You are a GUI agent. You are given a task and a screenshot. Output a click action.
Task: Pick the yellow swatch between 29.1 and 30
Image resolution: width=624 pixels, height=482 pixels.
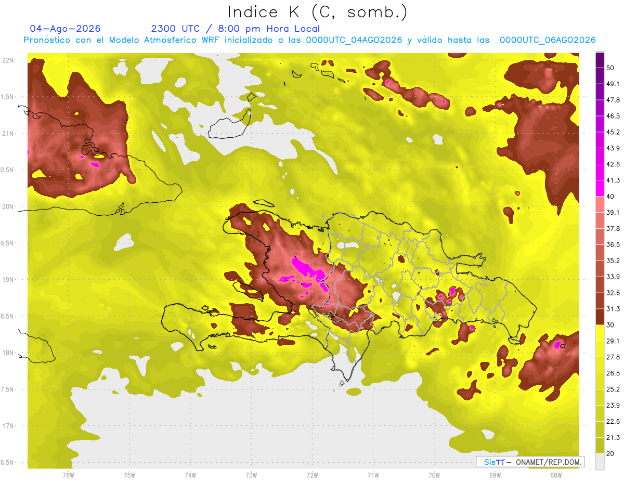click(600, 333)
